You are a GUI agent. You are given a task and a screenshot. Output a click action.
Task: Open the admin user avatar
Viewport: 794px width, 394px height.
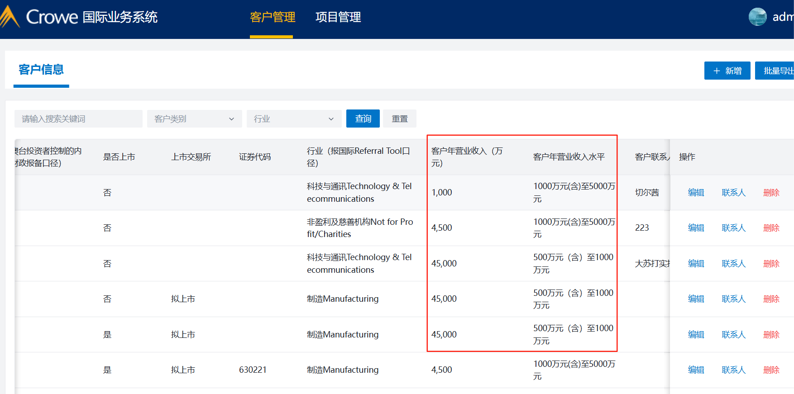tap(757, 17)
